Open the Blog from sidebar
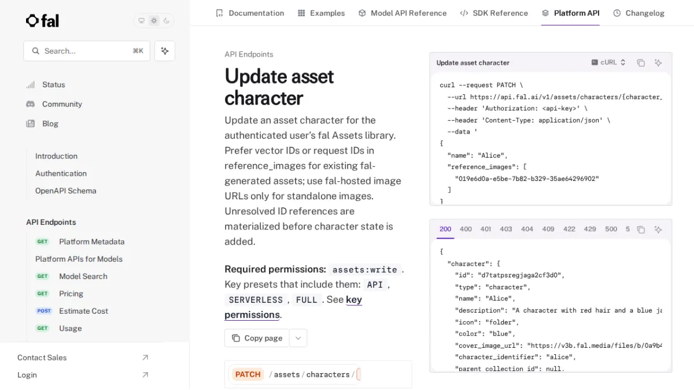The height and width of the screenshot is (390, 694). click(42, 124)
